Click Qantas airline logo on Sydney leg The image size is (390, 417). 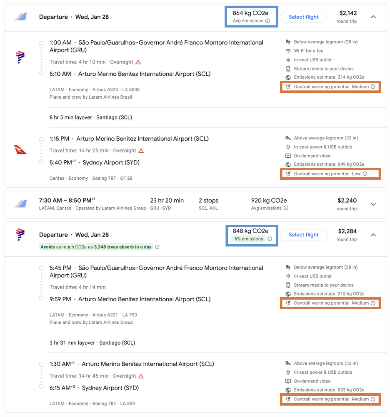[x=20, y=150]
